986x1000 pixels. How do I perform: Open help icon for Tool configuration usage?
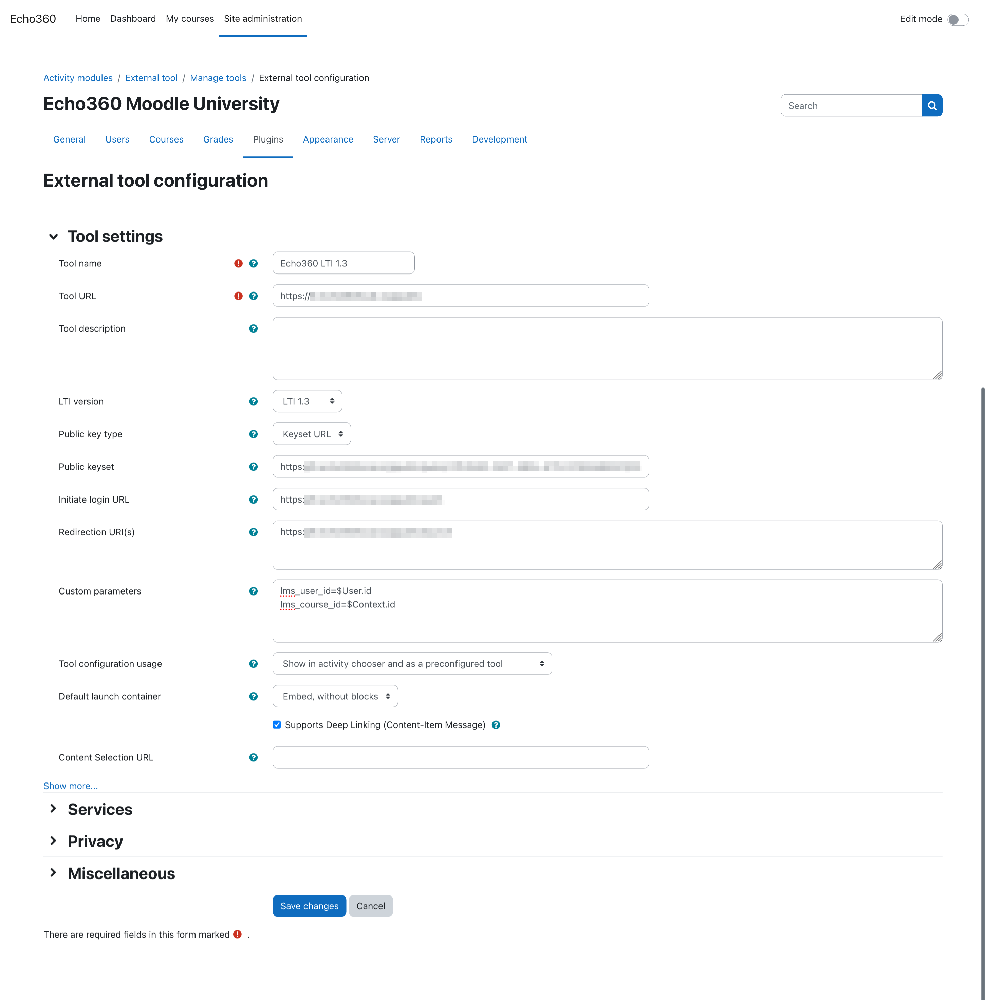pyautogui.click(x=253, y=664)
